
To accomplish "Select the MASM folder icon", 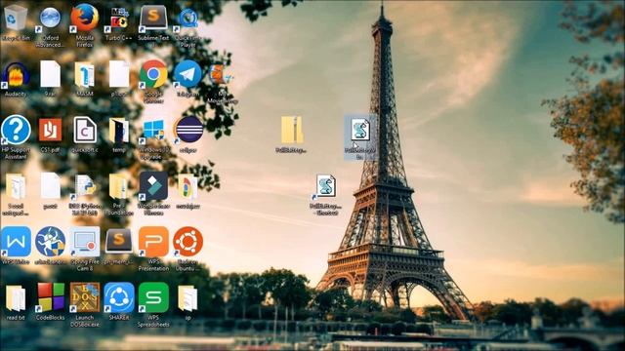I will 85,75.
